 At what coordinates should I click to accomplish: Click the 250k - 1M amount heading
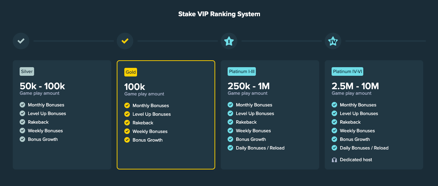249,86
